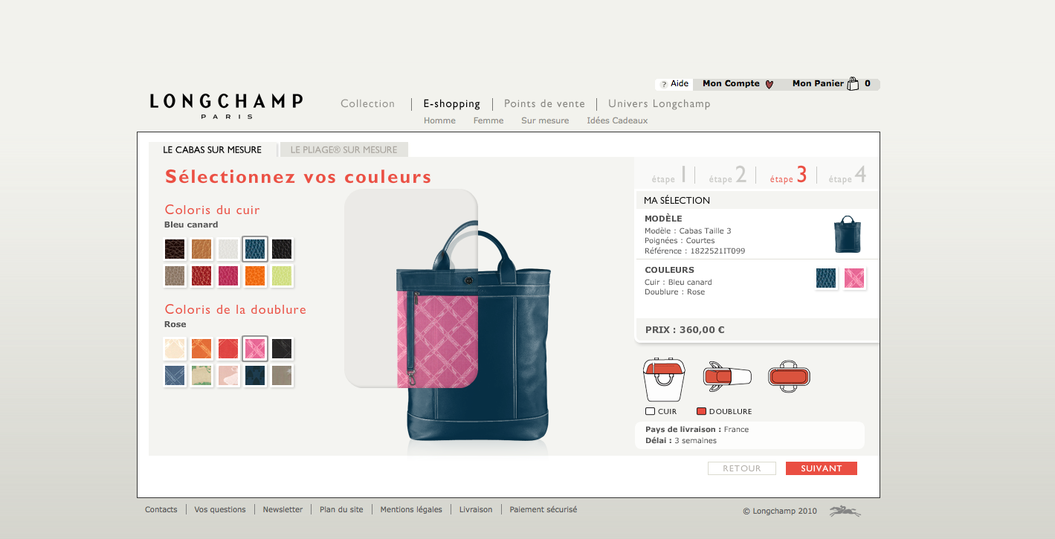Switch to Le Pliage sur mesure tab
Viewport: 1055px width, 539px height.
[x=343, y=149]
